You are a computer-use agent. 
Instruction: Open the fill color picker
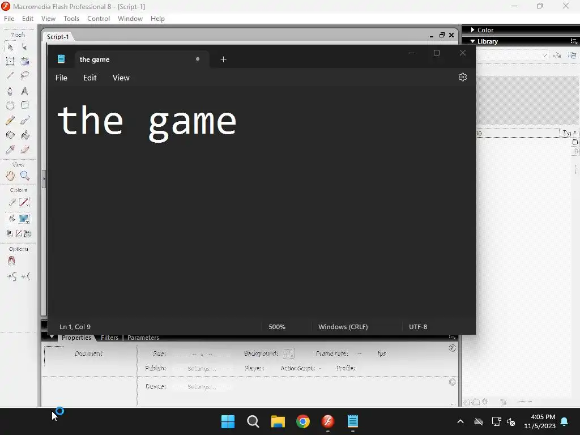[24, 219]
